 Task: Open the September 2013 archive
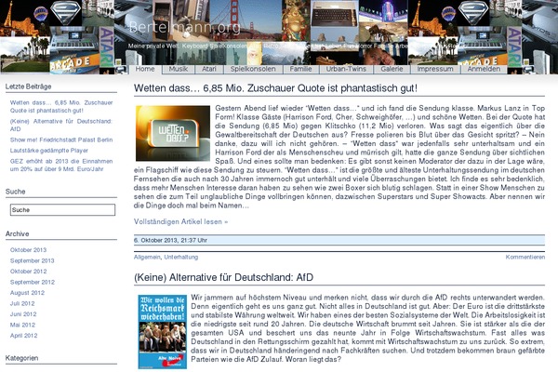click(32, 260)
